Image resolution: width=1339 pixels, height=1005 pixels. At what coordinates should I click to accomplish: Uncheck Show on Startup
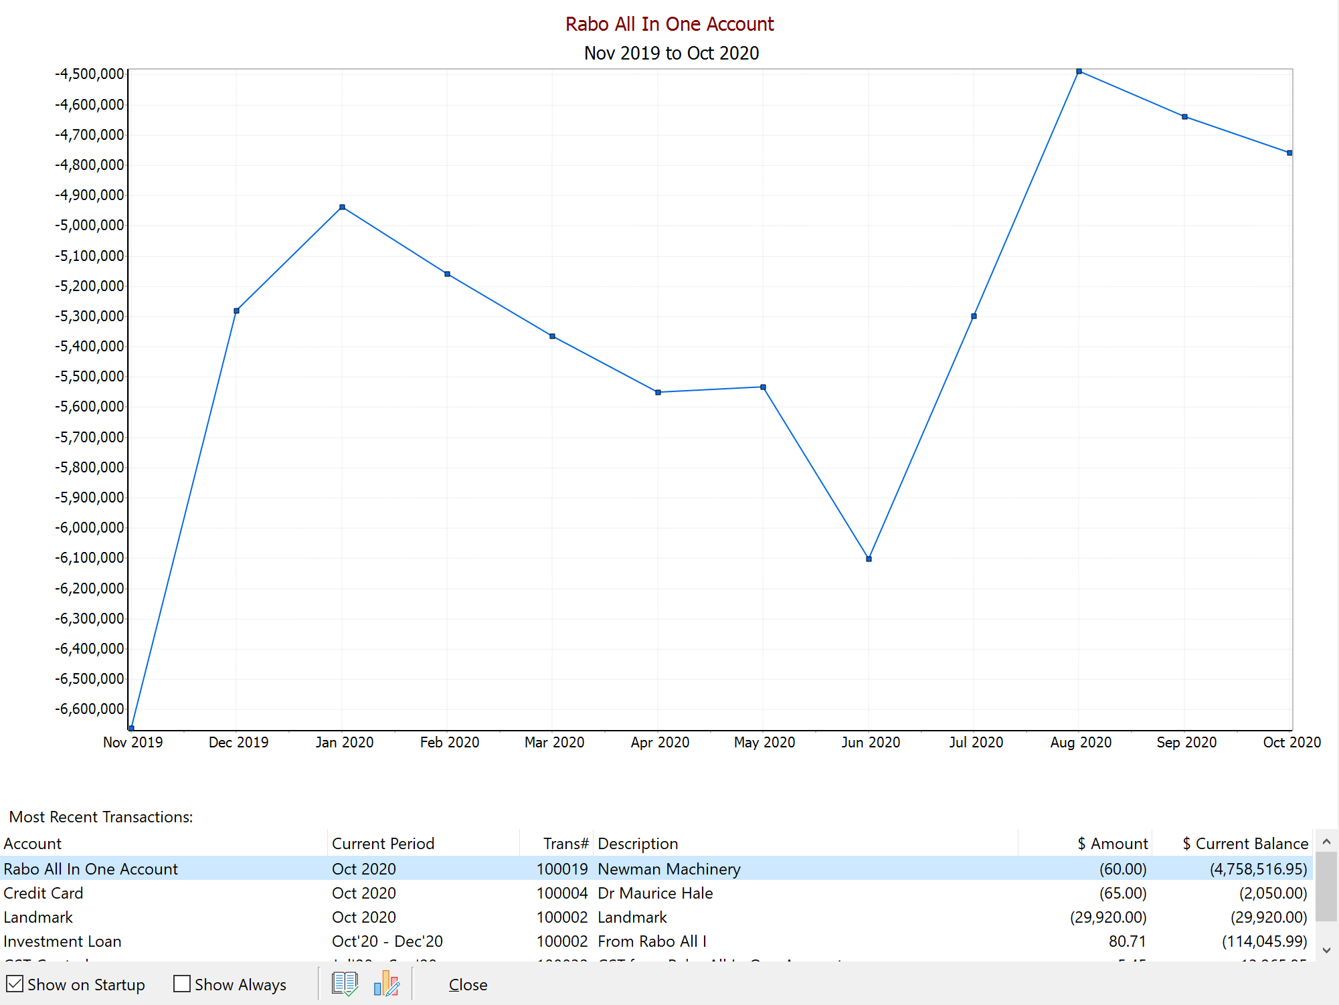15,984
